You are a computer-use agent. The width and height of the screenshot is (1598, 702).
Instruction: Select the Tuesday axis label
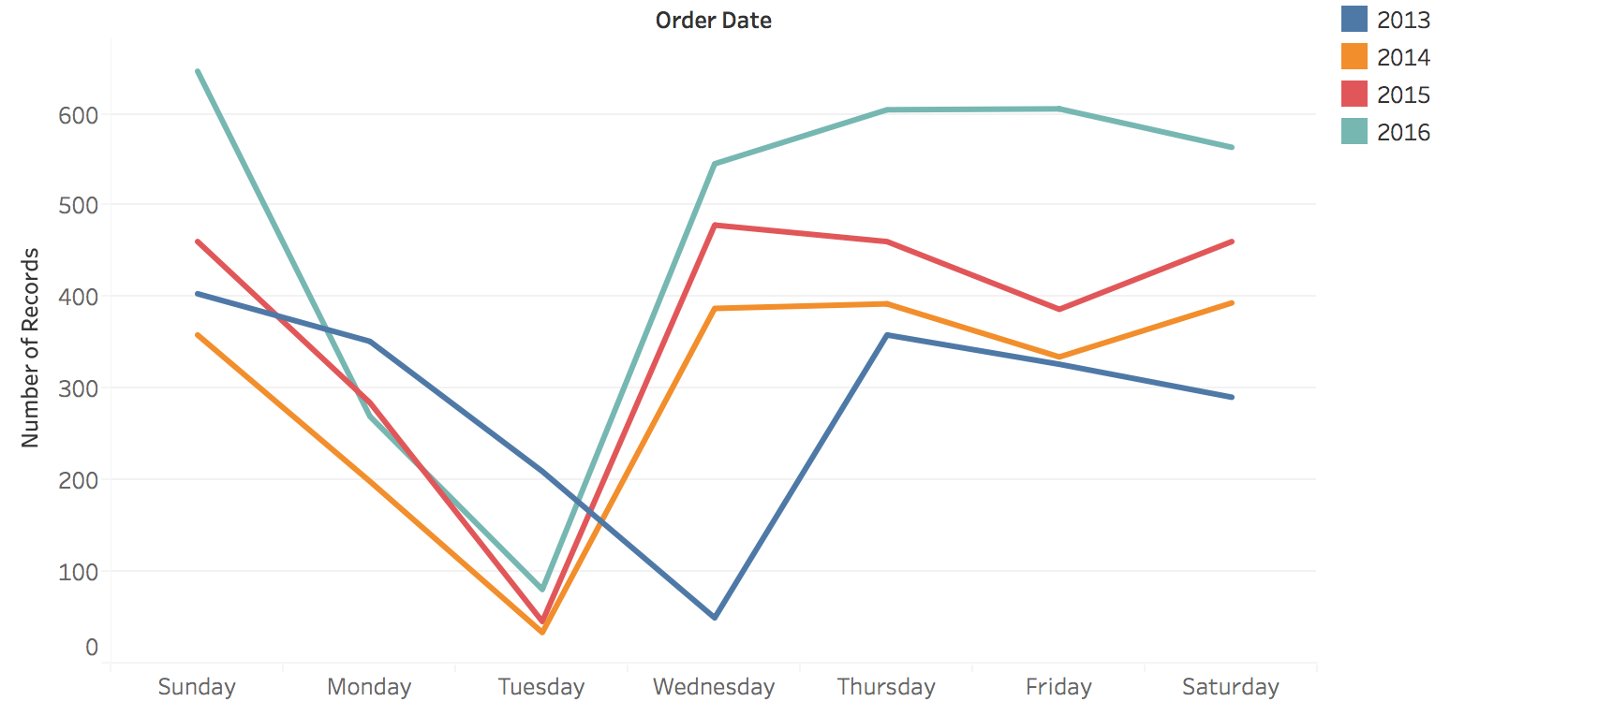[x=541, y=686]
